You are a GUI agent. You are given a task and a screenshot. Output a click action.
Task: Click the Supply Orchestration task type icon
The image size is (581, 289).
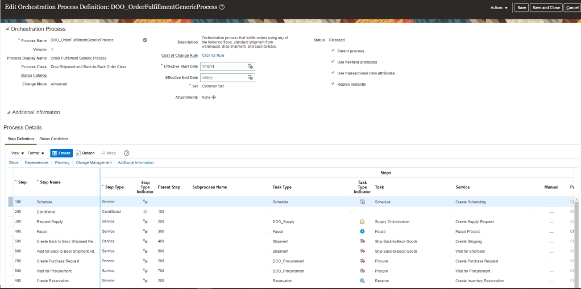click(362, 221)
